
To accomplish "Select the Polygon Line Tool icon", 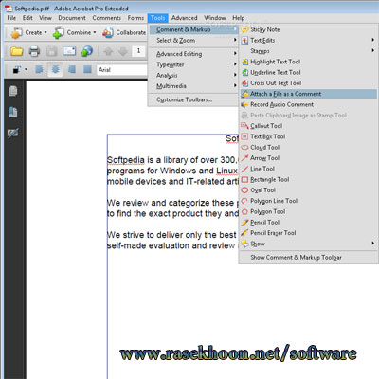I will coord(244,201).
